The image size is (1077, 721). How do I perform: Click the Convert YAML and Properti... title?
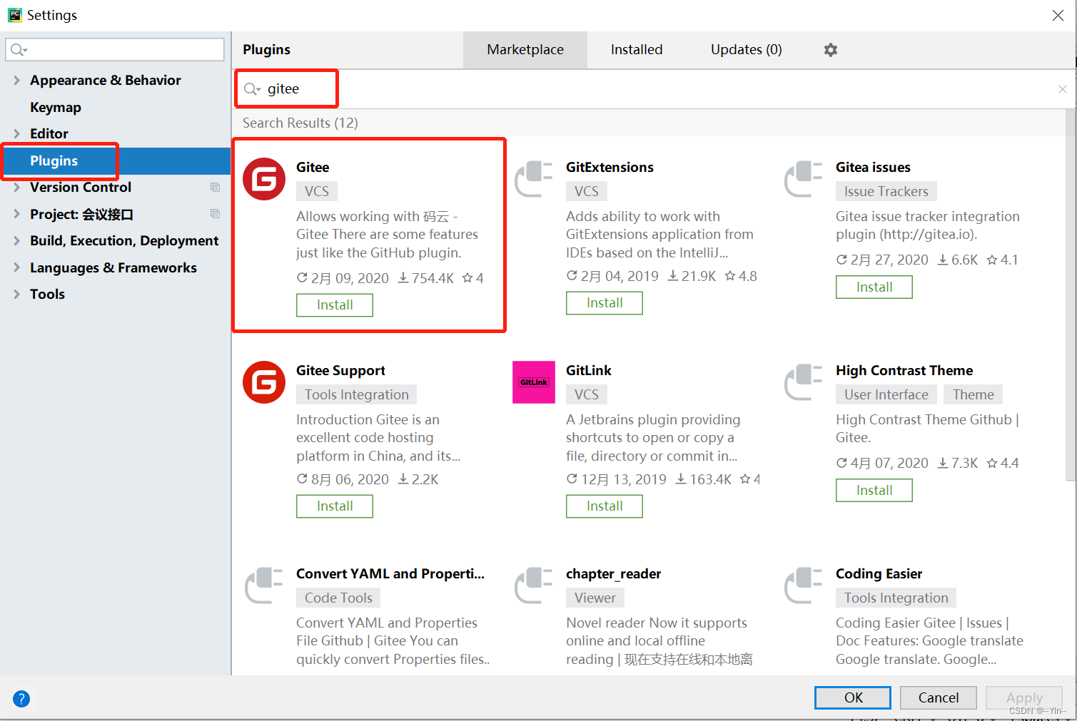click(x=390, y=573)
